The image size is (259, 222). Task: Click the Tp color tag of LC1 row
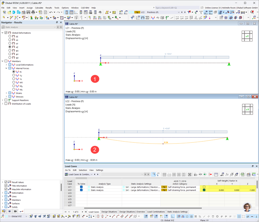pyautogui.click(x=164, y=187)
